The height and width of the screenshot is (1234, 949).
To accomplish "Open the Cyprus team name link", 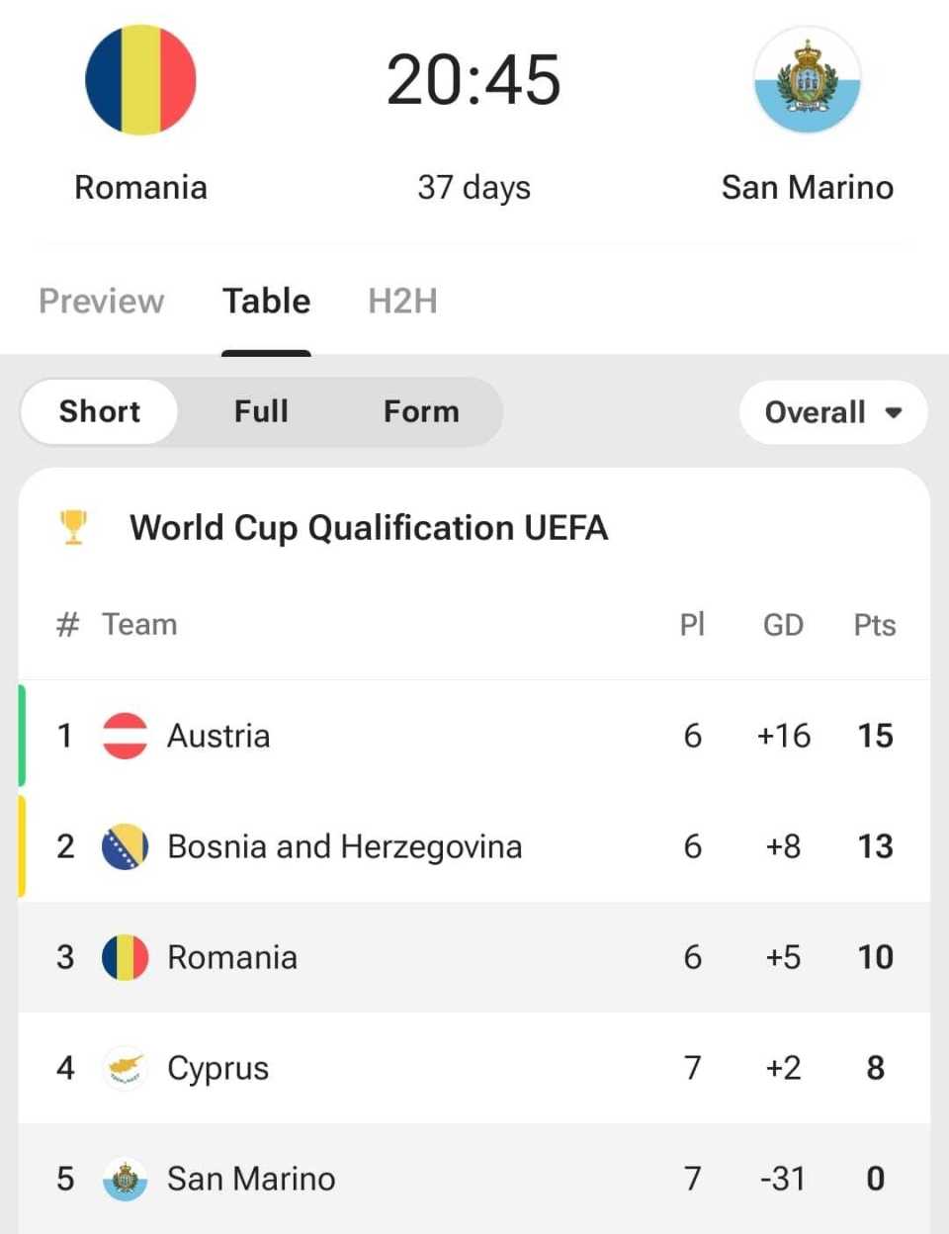I will coord(218,1068).
